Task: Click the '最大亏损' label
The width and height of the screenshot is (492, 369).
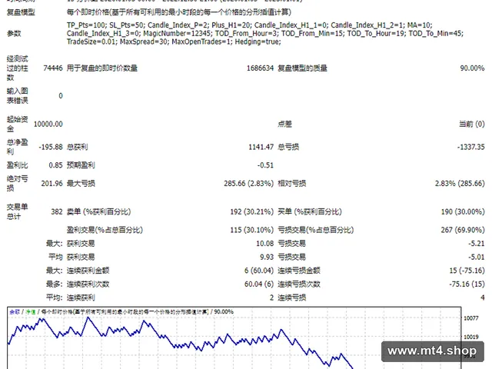Action: 81,183
